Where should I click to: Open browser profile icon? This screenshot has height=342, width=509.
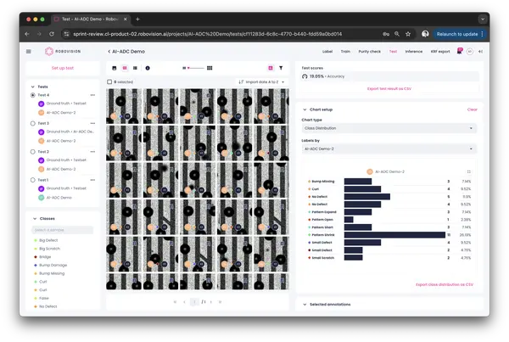[425, 34]
